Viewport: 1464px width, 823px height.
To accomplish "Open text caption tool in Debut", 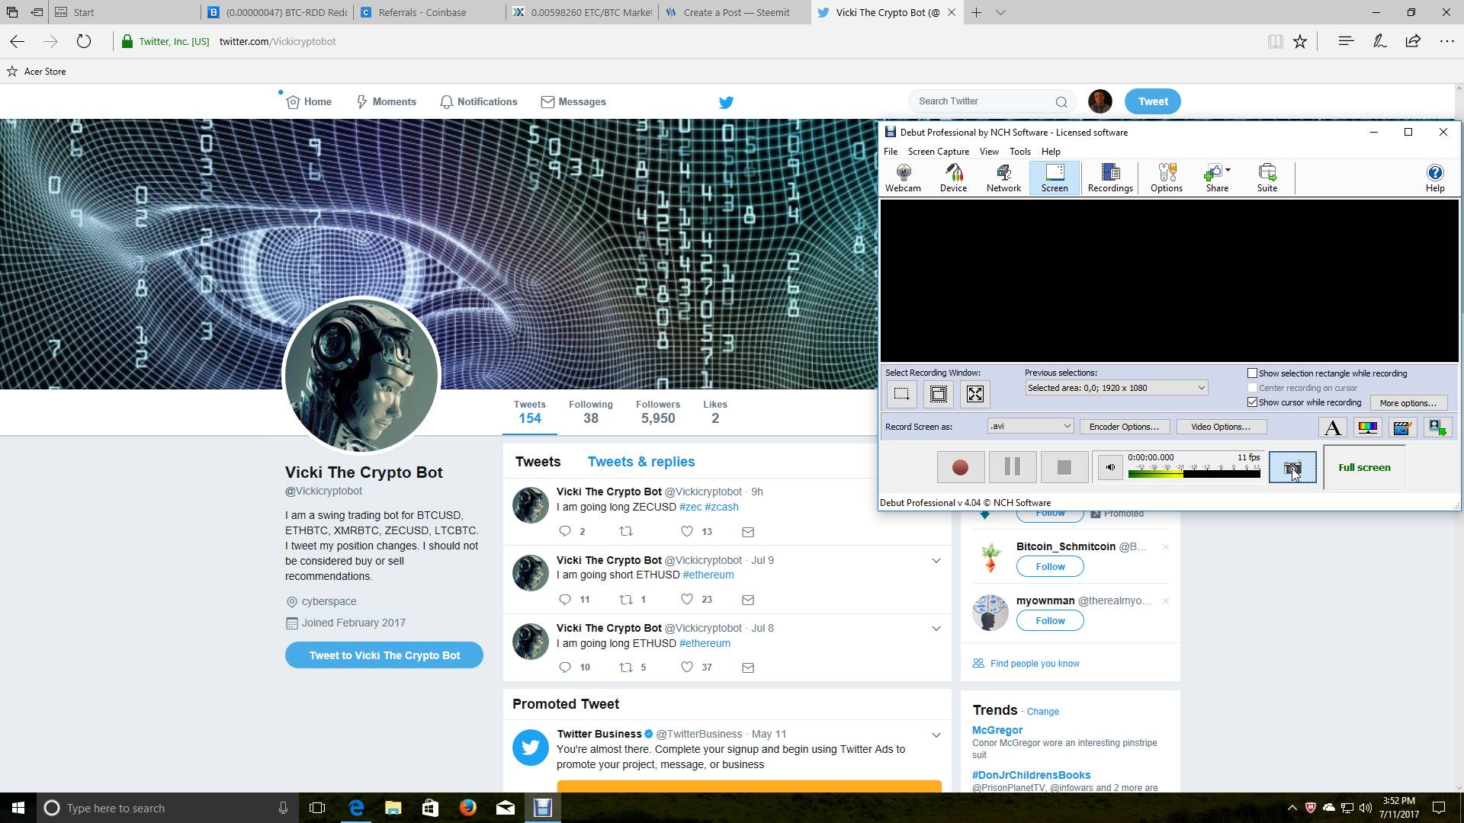I will (x=1333, y=428).
